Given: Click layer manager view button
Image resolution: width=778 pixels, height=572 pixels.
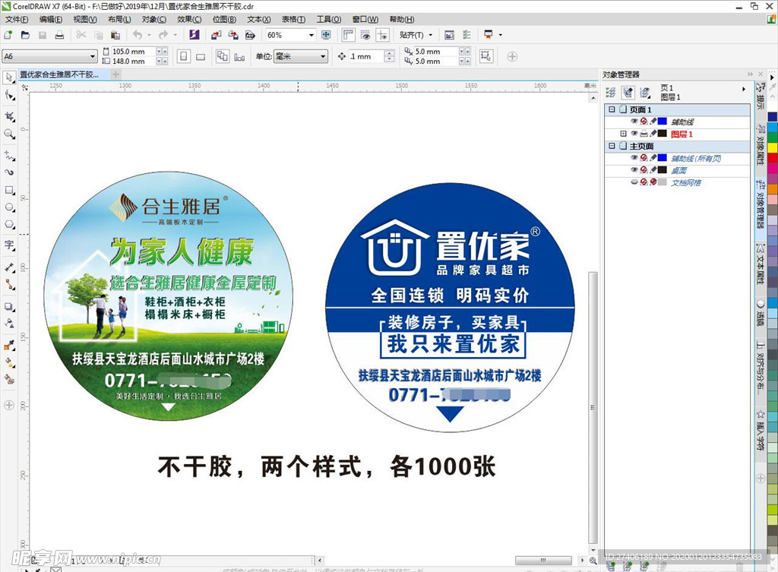Looking at the screenshot, I should pyautogui.click(x=645, y=92).
